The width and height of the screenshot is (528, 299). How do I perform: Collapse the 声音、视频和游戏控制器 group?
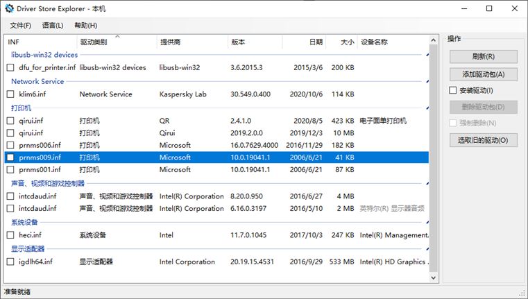pyautogui.click(x=427, y=184)
